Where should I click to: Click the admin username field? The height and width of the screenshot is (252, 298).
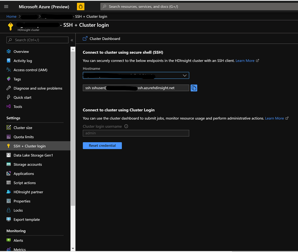[x=136, y=133]
